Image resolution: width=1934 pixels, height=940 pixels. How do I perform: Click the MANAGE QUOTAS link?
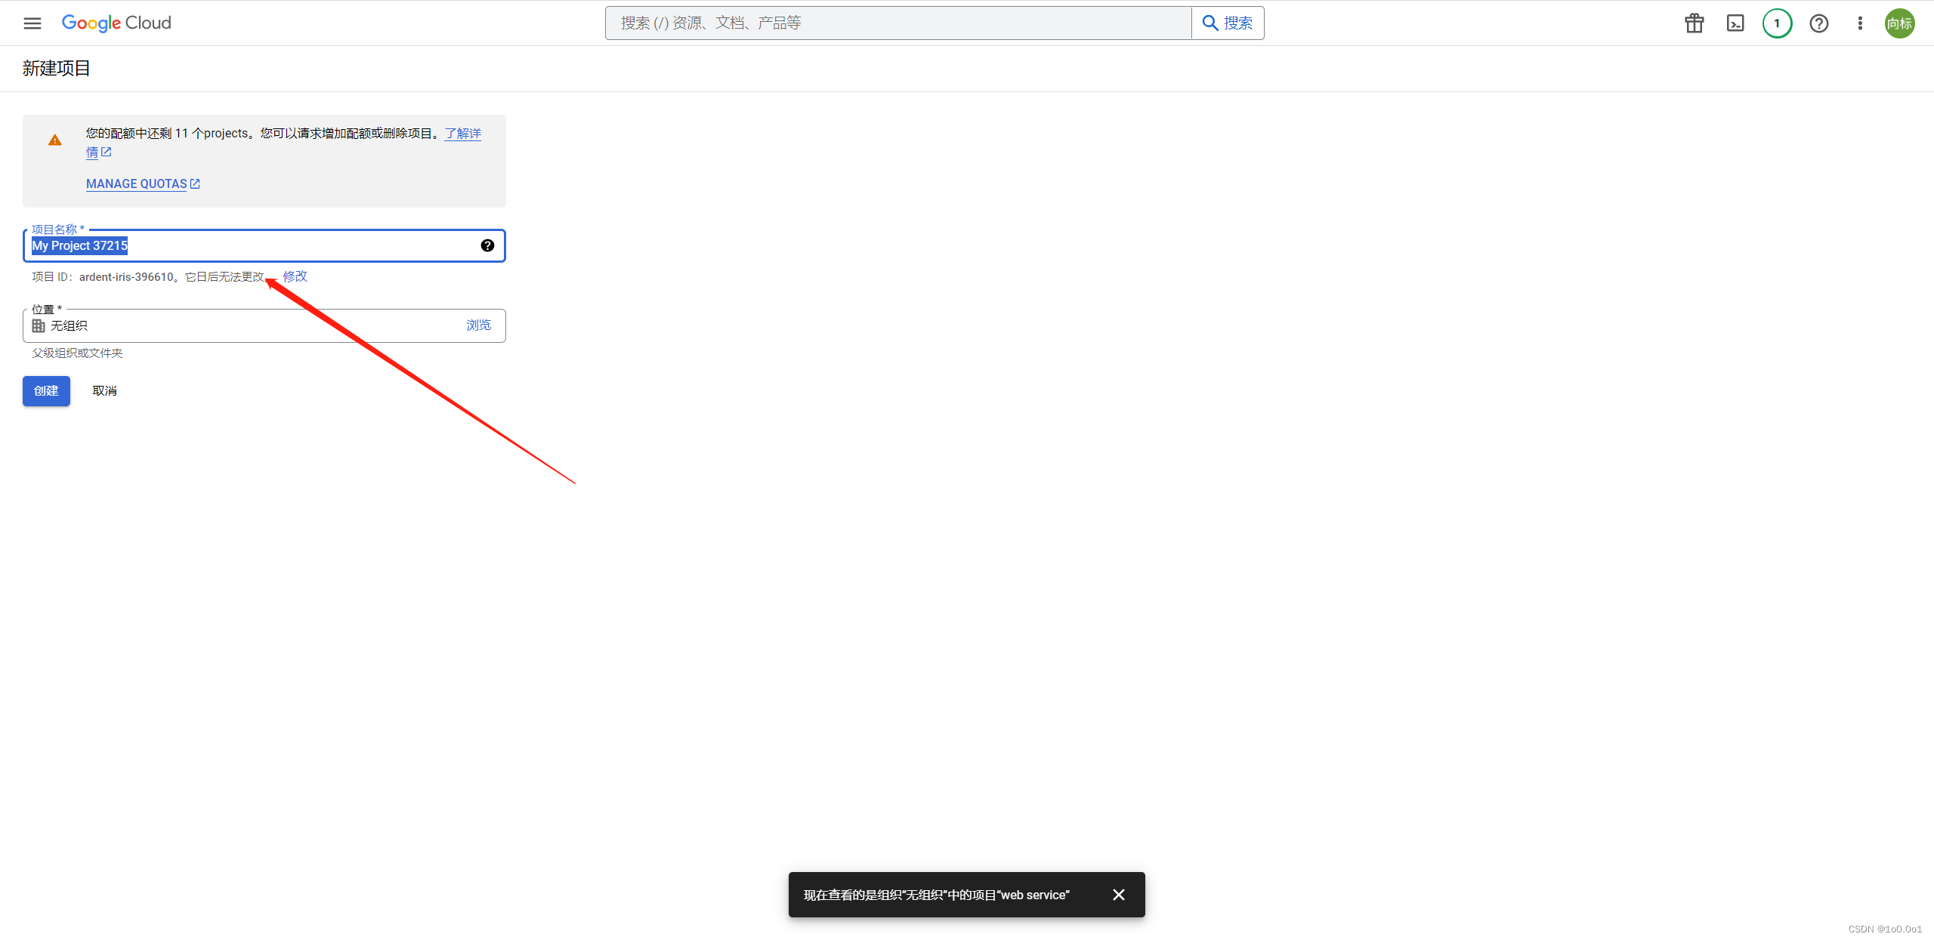[143, 183]
